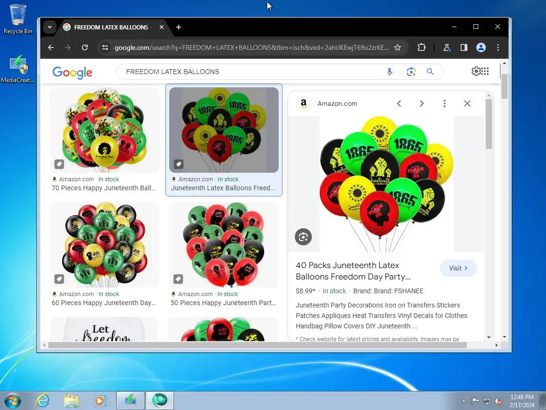This screenshot has height=410, width=546.
Task: Click product tag on 50 Pieces image
Action: (x=178, y=279)
